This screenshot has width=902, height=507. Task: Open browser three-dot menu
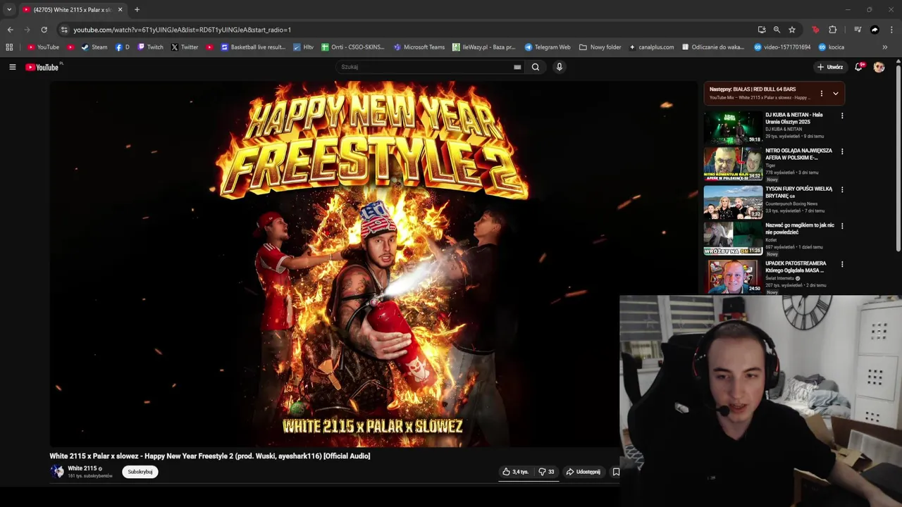[892, 30]
